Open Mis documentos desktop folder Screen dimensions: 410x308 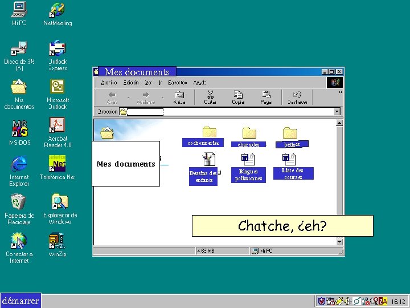[x=19, y=94]
